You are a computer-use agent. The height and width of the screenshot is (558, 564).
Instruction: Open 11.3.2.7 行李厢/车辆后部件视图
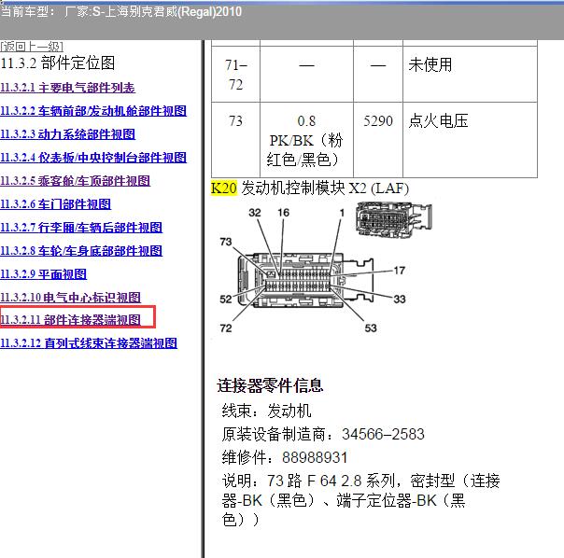pyautogui.click(x=81, y=228)
